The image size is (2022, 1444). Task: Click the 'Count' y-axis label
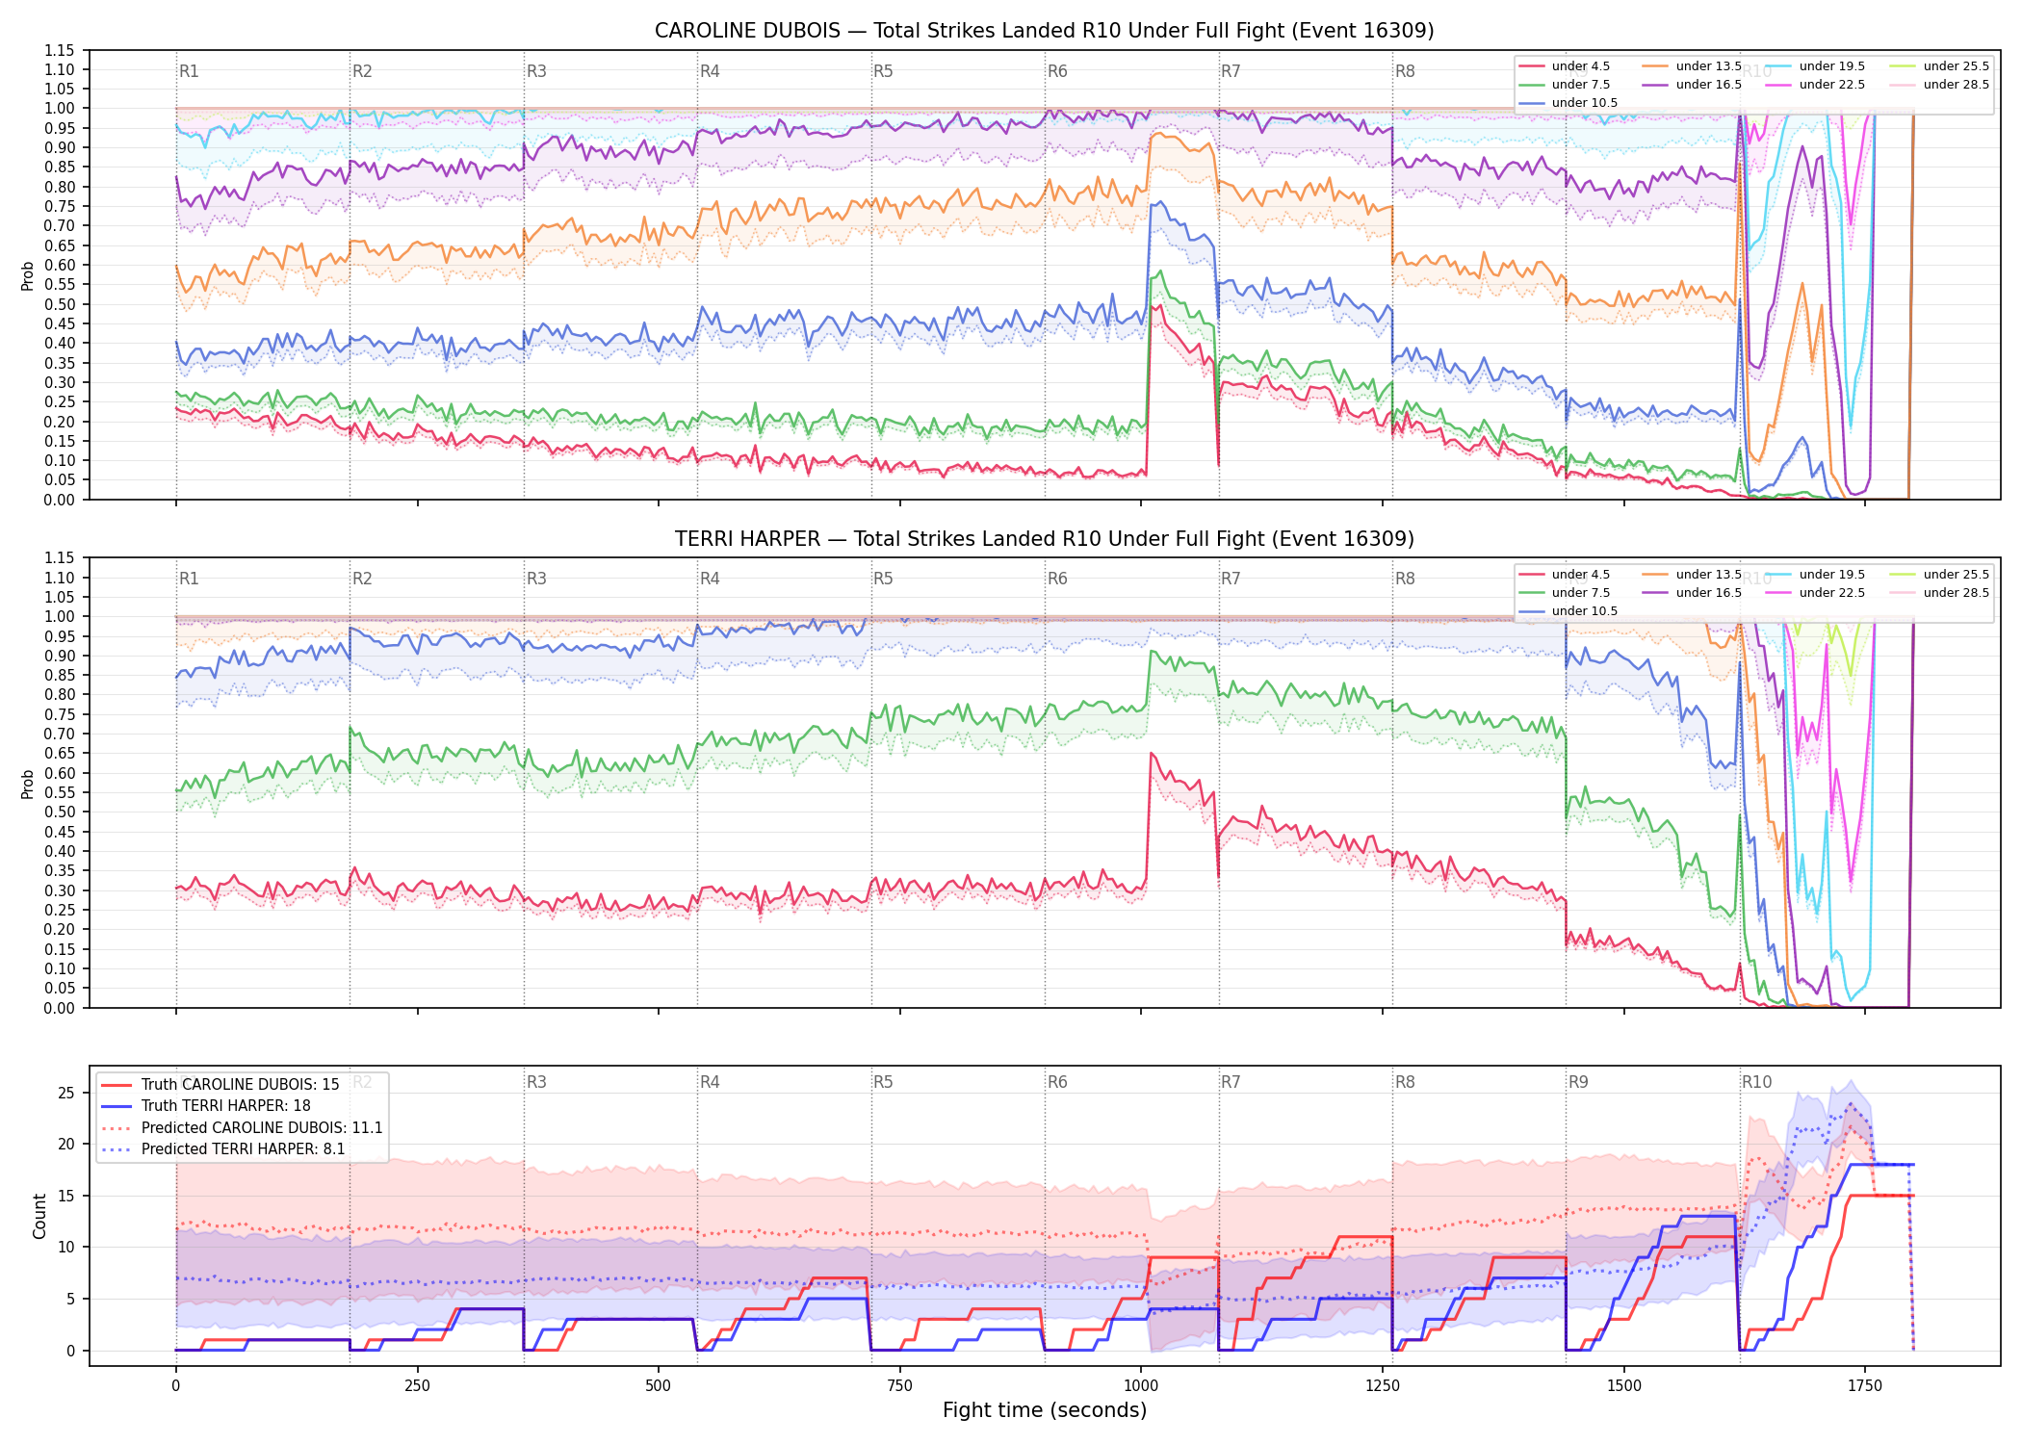[x=39, y=1216]
